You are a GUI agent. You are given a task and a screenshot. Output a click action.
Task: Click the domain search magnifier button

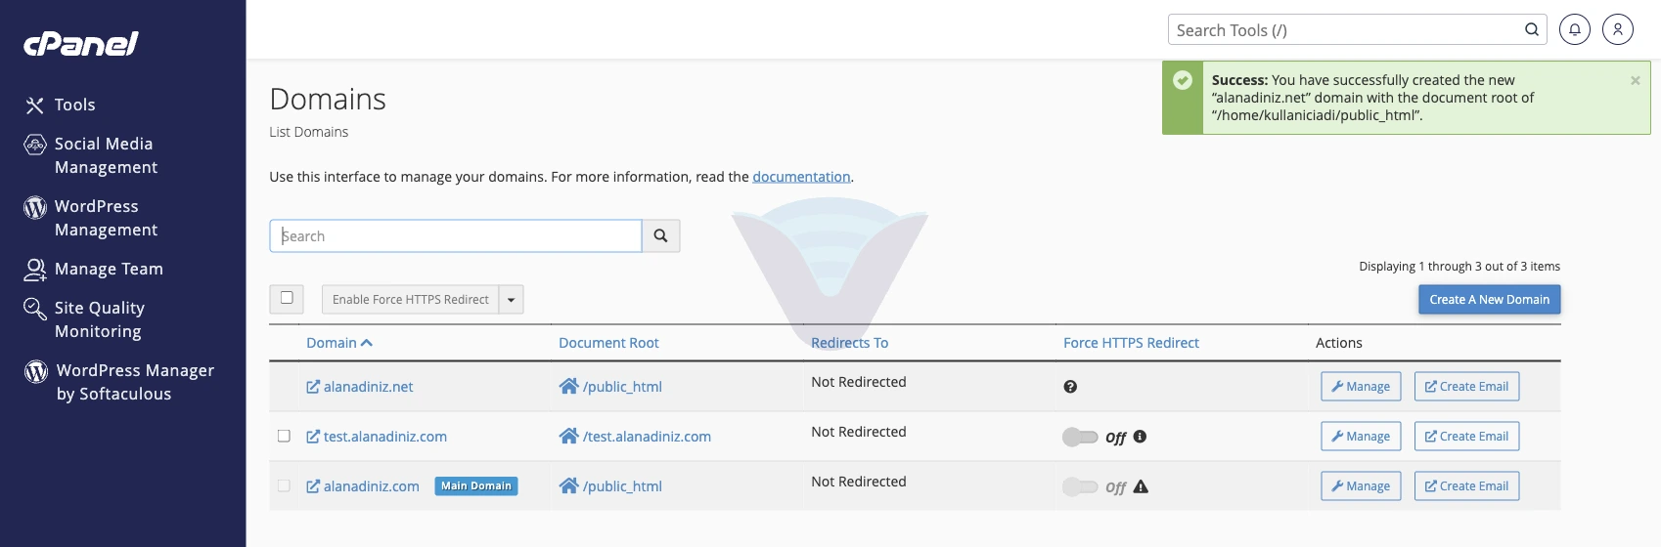660,235
